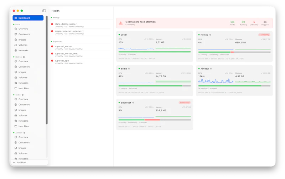
Task: Toggle the sidebar visibility icon
Action: 44,11
